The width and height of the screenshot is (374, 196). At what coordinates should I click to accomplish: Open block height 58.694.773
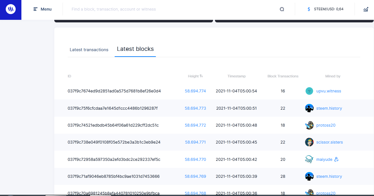pyautogui.click(x=195, y=108)
